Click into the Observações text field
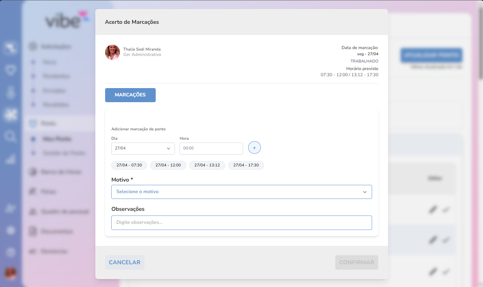The image size is (483, 287). click(x=241, y=223)
